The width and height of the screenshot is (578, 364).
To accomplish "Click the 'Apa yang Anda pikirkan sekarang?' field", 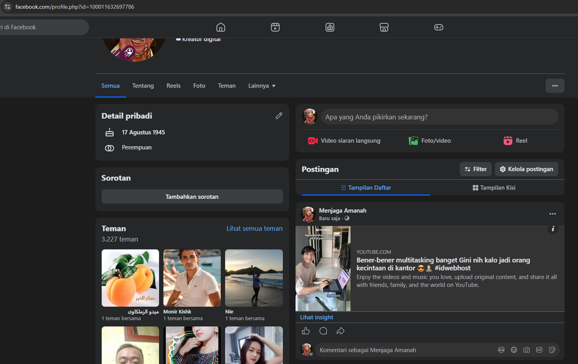I will (x=440, y=117).
